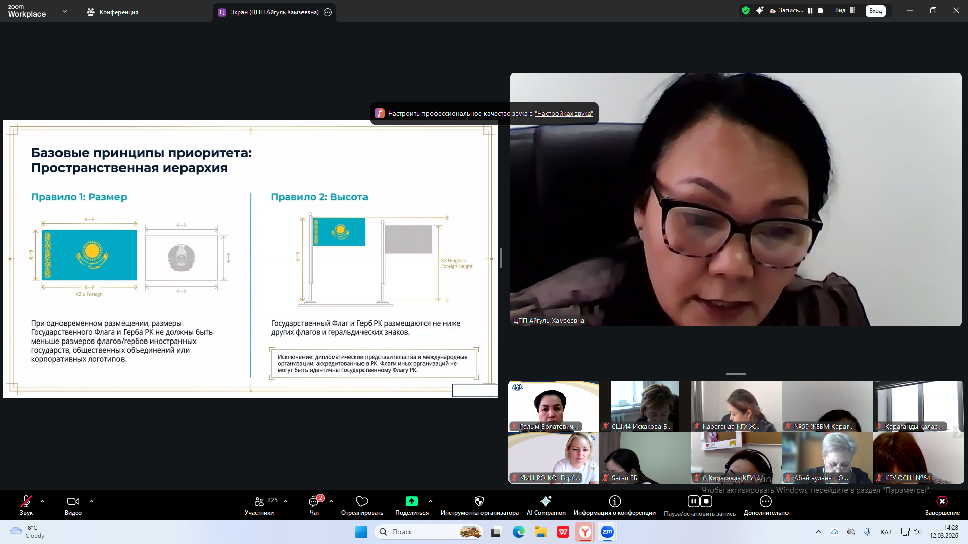968x544 pixels.
Task: Pause the recording in the toolbar
Action: [694, 501]
